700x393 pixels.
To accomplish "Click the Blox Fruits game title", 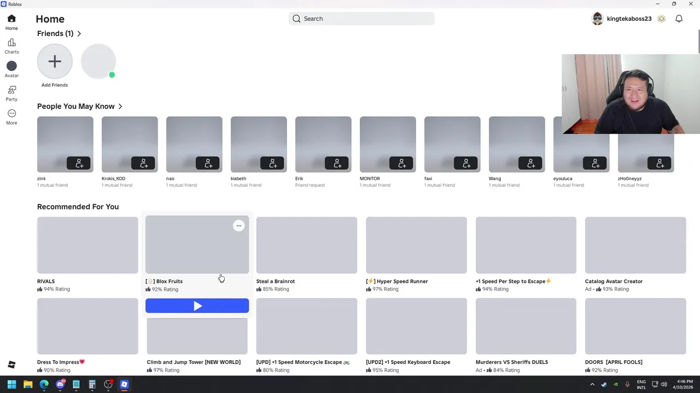I will (164, 281).
